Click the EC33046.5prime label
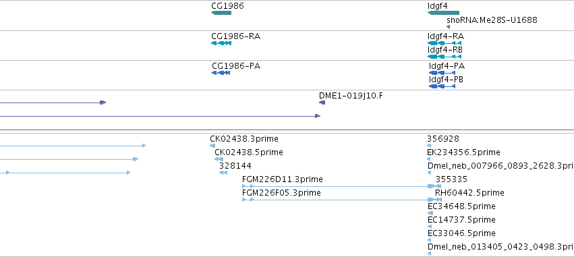 461,233
